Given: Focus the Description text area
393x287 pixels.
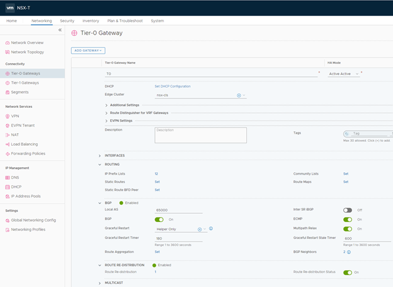Looking at the screenshot, I should tap(200, 136).
